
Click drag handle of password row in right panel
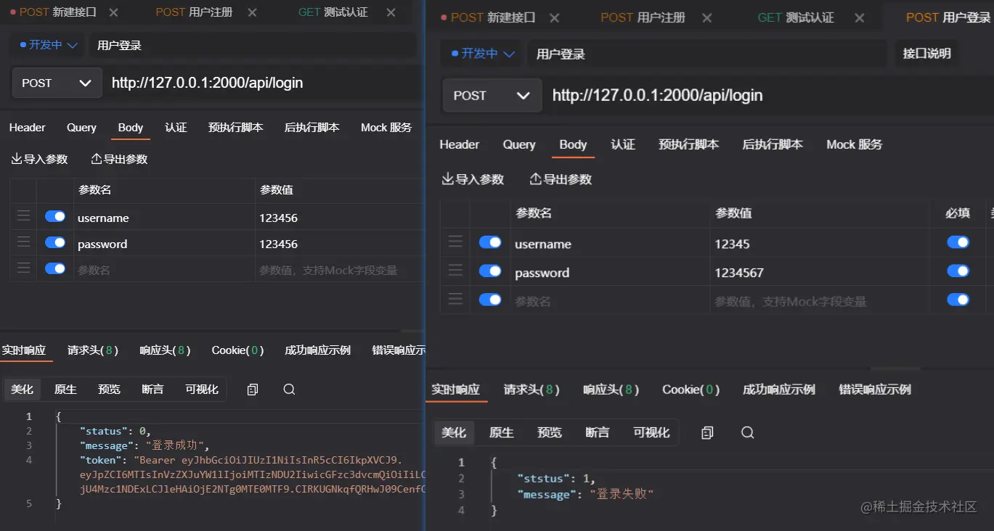click(455, 270)
